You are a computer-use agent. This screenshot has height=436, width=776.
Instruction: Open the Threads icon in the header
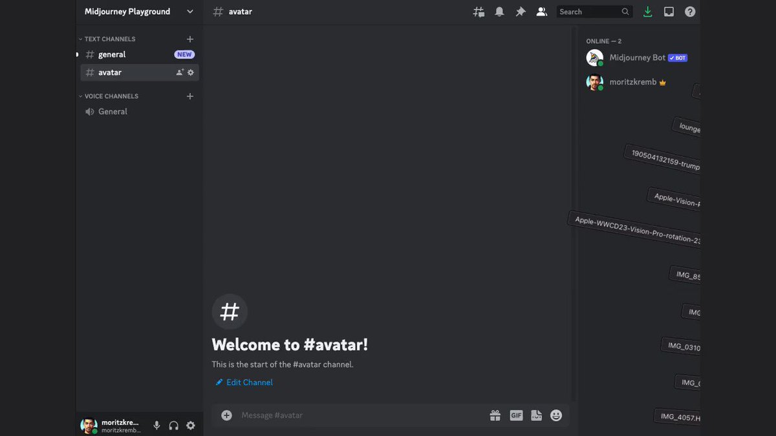tap(479, 12)
